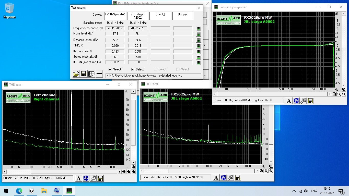Click the A text icon in left THD window
The width and height of the screenshot is (349, 196).
(x=79, y=178)
